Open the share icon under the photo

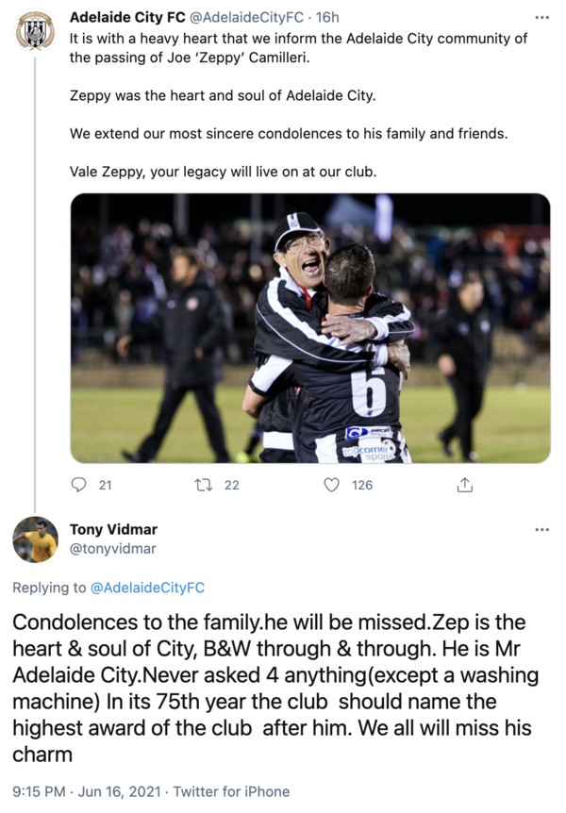pyautogui.click(x=464, y=485)
